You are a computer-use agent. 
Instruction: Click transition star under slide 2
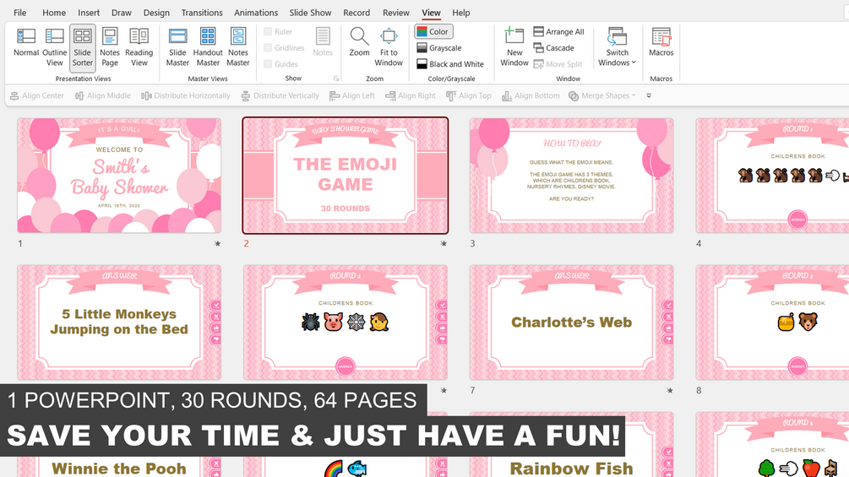(444, 243)
